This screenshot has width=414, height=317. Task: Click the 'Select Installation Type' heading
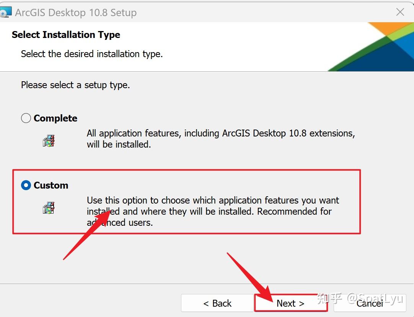(66, 34)
